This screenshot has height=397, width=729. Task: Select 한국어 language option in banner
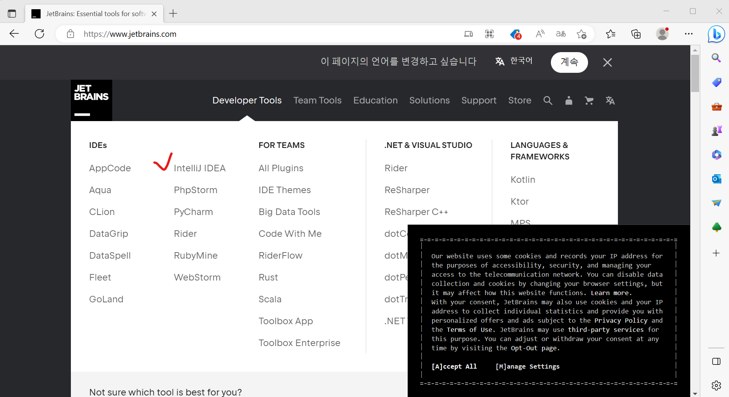tap(514, 61)
